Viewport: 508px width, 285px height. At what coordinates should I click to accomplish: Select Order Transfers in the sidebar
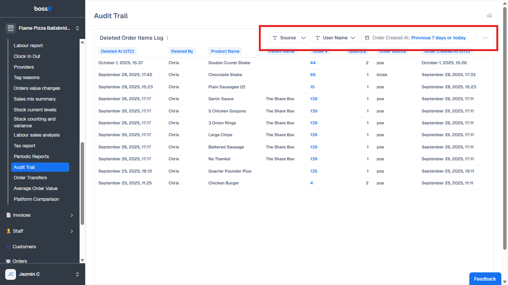[x=30, y=178]
